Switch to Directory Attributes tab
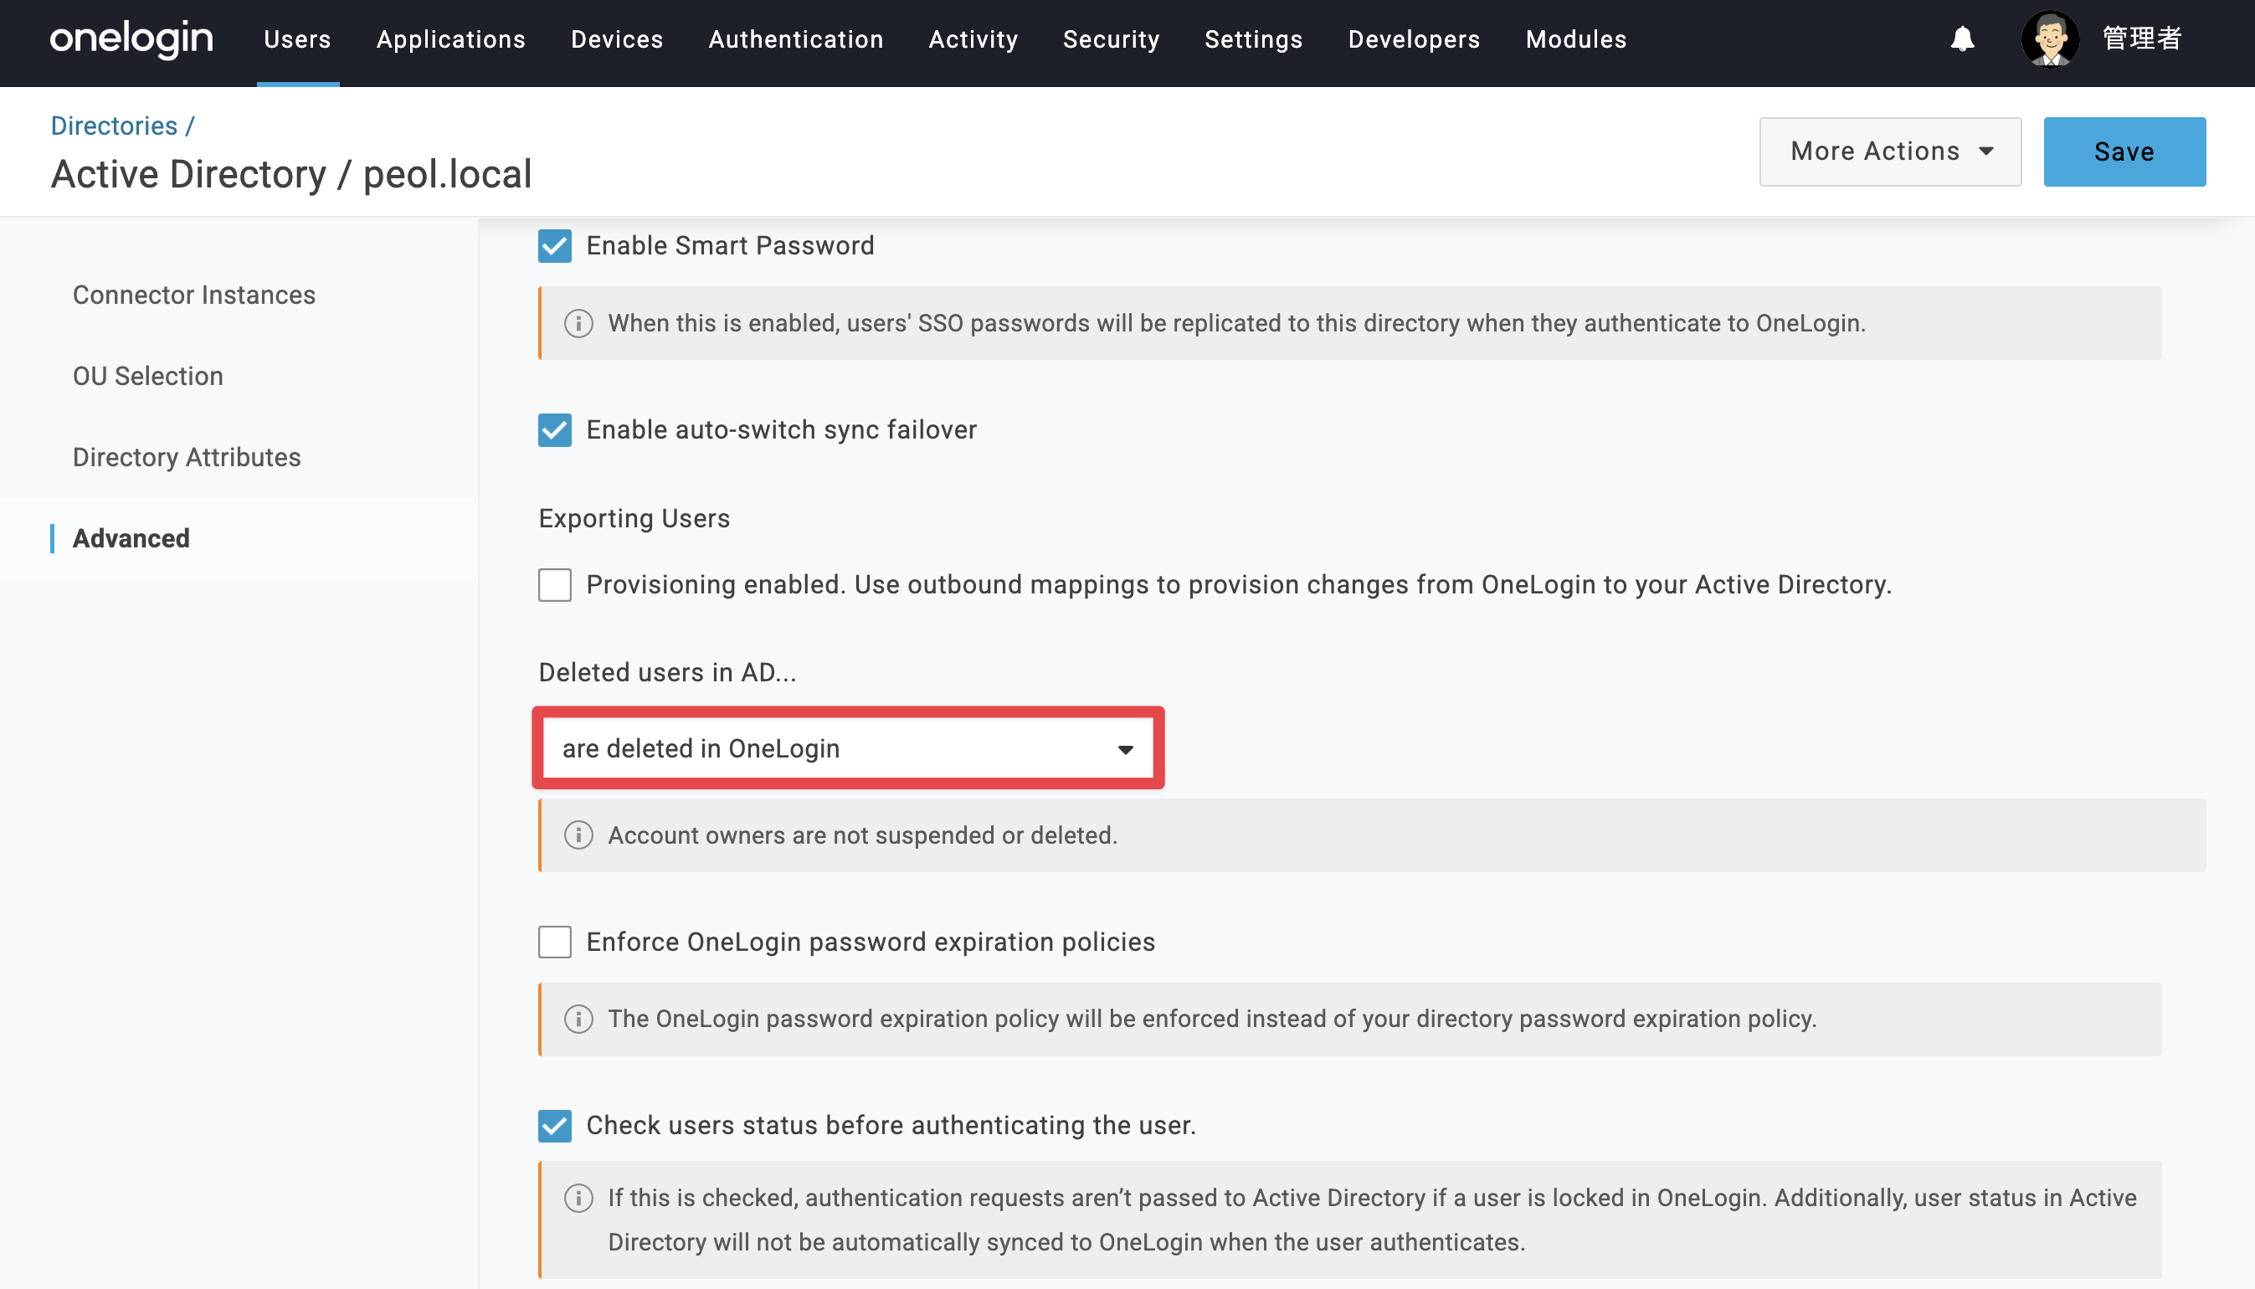This screenshot has height=1289, width=2255. 187,458
